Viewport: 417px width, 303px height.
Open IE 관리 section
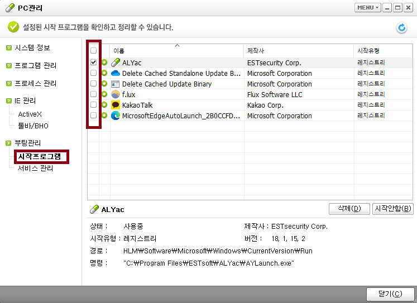coord(25,101)
